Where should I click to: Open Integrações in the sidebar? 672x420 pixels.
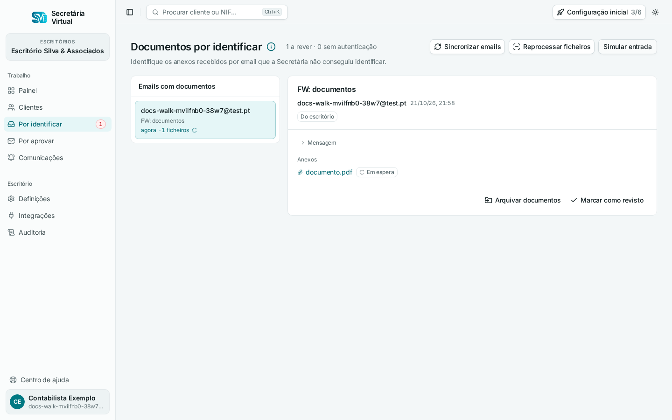pyautogui.click(x=57, y=216)
